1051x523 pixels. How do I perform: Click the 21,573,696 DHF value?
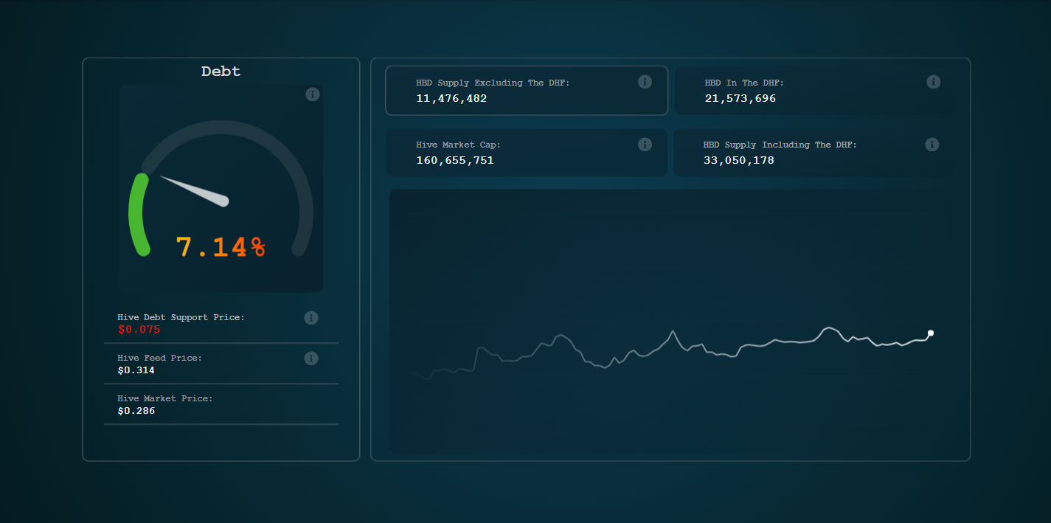(x=740, y=98)
